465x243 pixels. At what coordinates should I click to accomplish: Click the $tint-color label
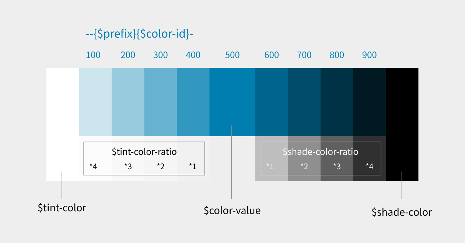click(x=62, y=208)
